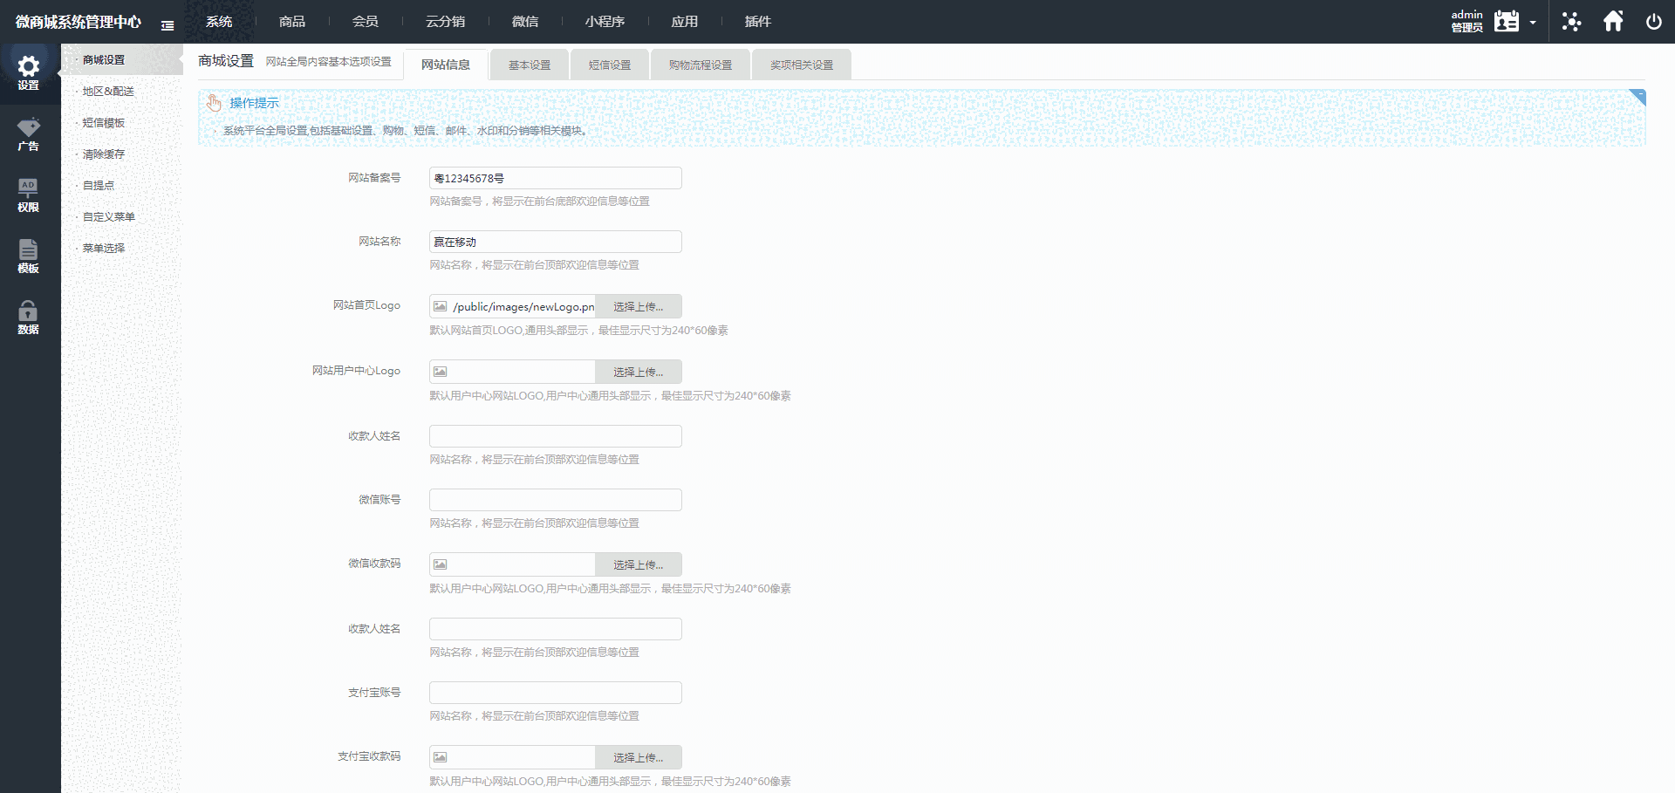Open the 设置 settings sidebar section
The width and height of the screenshot is (1675, 793).
point(29,74)
